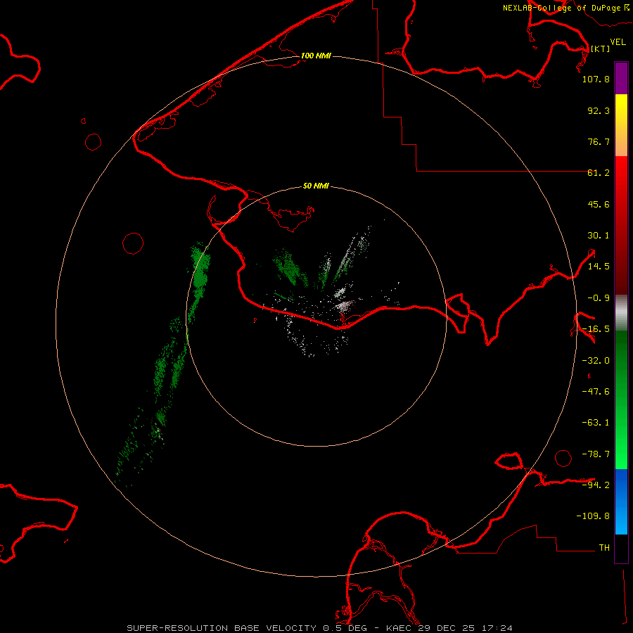Screen dimensions: 633x633
Task: Click the 107.8 velocity scale value
Action: click(596, 79)
